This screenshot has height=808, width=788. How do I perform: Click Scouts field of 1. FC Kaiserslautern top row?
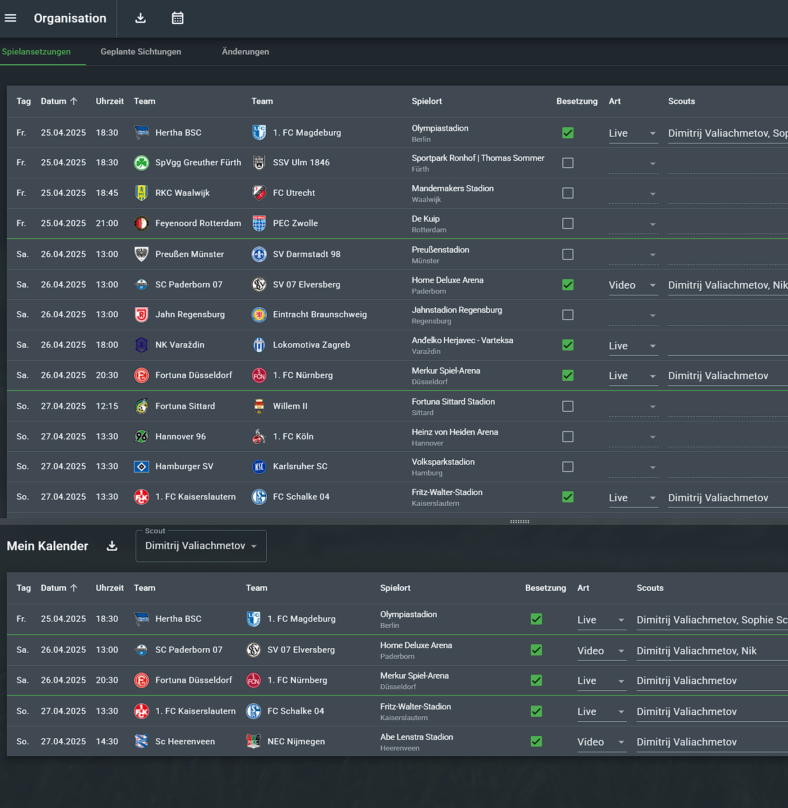[728, 498]
